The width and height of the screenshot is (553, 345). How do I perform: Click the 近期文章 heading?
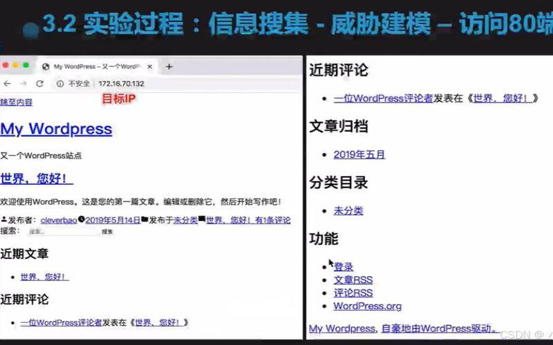(x=24, y=254)
